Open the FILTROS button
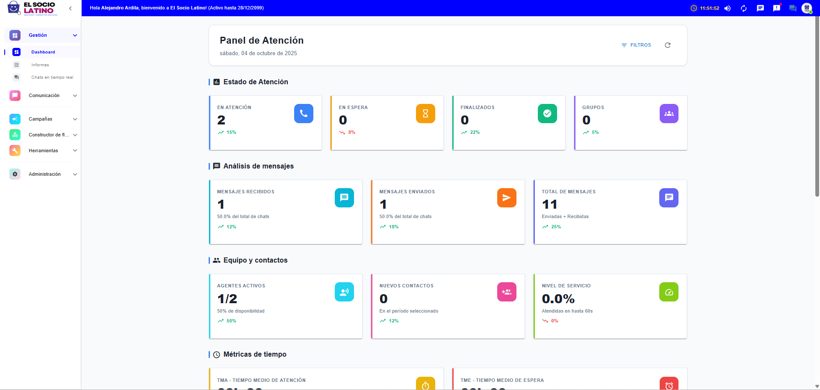The height and width of the screenshot is (390, 820). tap(636, 45)
